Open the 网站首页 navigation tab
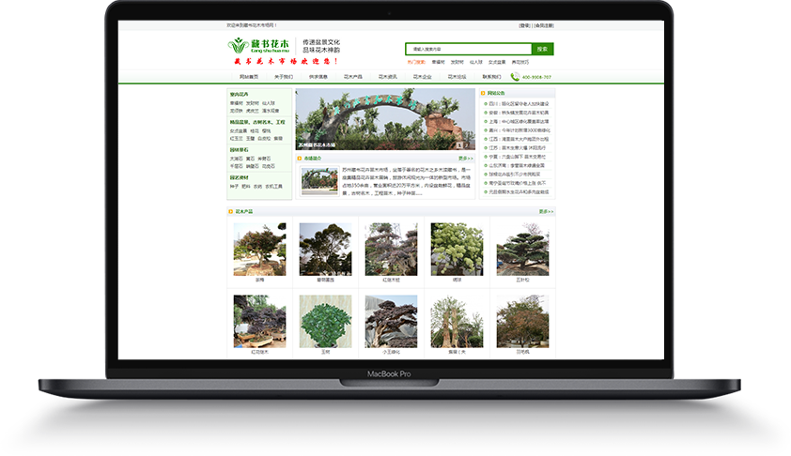Image resolution: width=791 pixels, height=456 pixels. click(248, 77)
